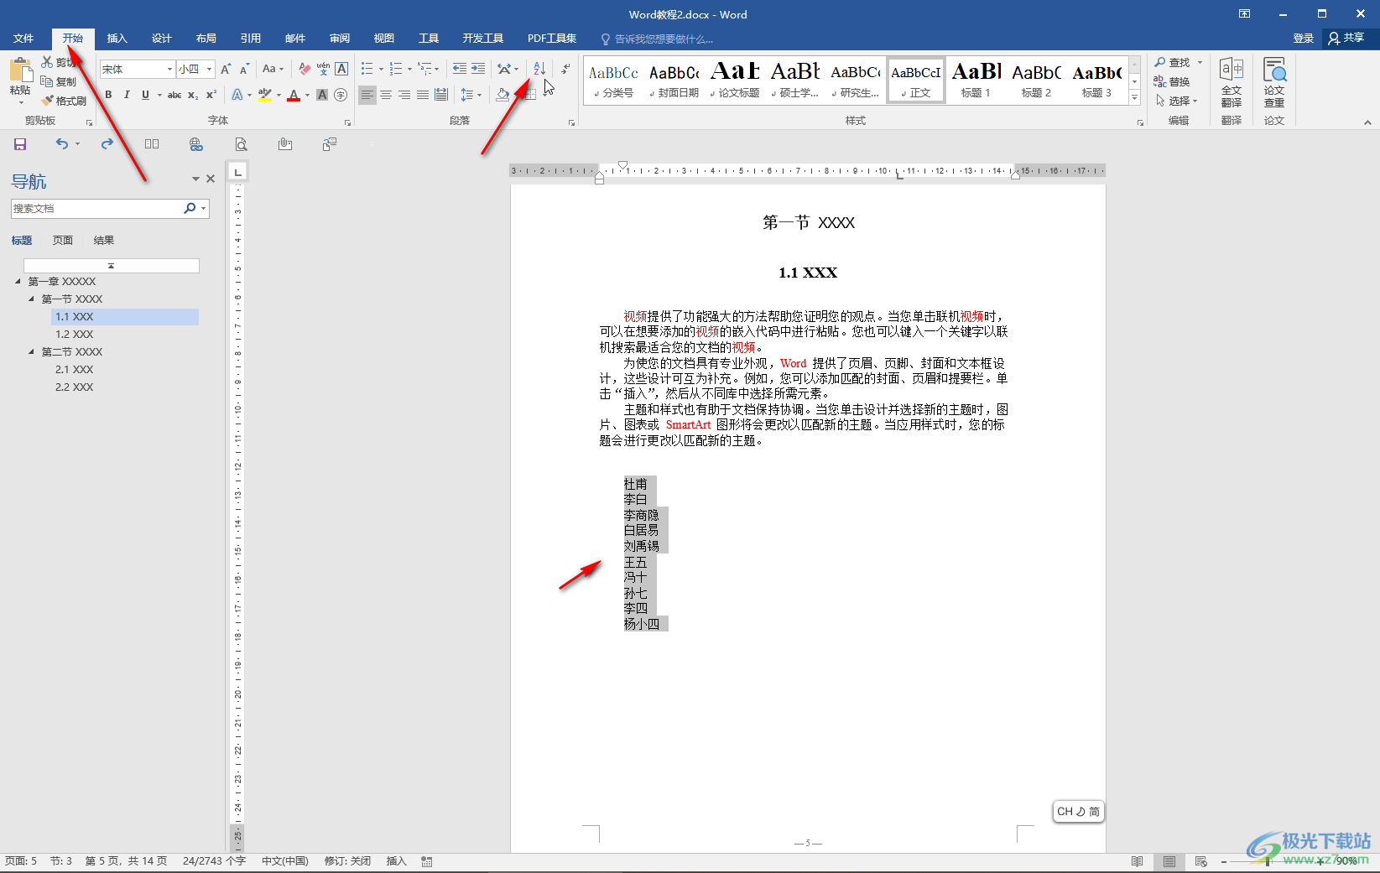Click the distributed alignment icon

click(x=441, y=95)
